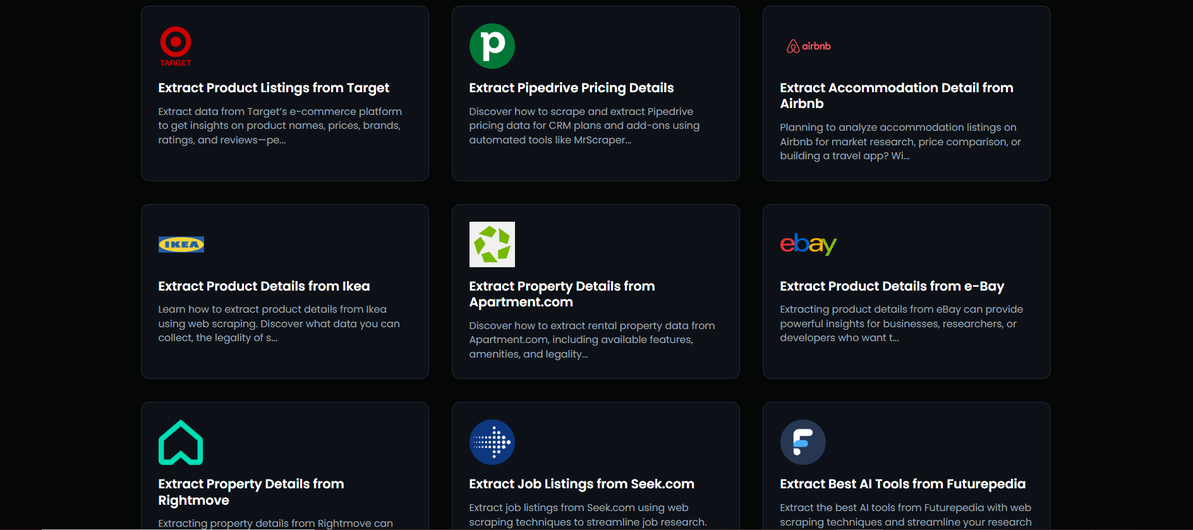Click the Seek.com dotted circle logo

point(492,442)
